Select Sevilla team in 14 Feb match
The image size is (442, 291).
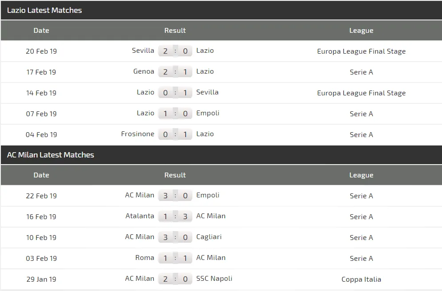207,92
